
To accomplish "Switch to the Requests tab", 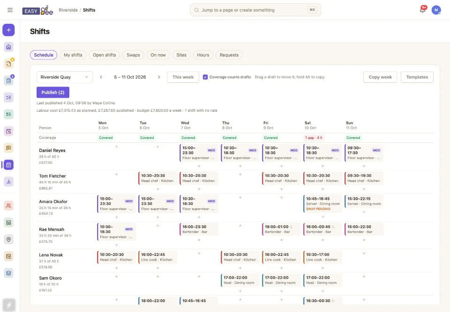I will coord(229,55).
